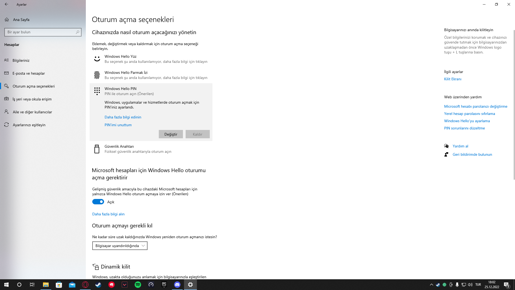Open Discord from the taskbar
The width and height of the screenshot is (515, 290).
pos(177,285)
